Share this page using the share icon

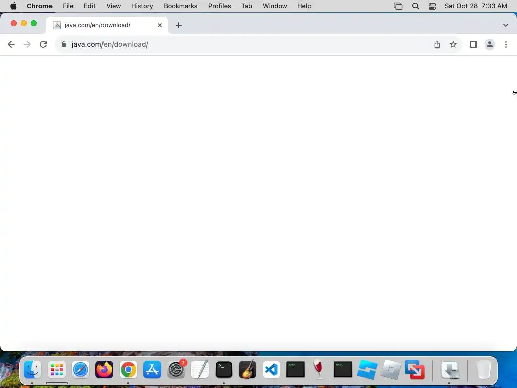click(437, 44)
